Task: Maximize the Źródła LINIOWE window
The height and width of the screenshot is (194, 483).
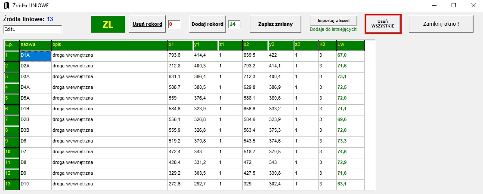Action: [453, 6]
